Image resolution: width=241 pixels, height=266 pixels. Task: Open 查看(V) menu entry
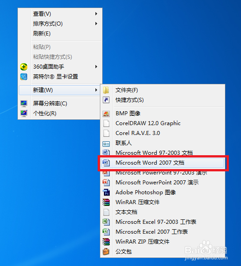coord(60,14)
